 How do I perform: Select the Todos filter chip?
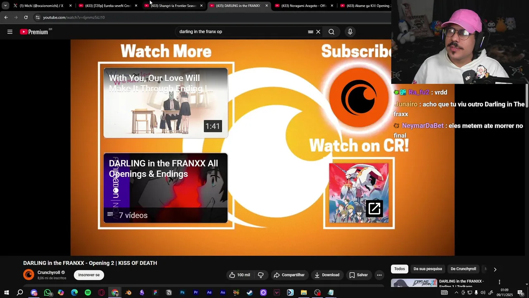[400, 269]
